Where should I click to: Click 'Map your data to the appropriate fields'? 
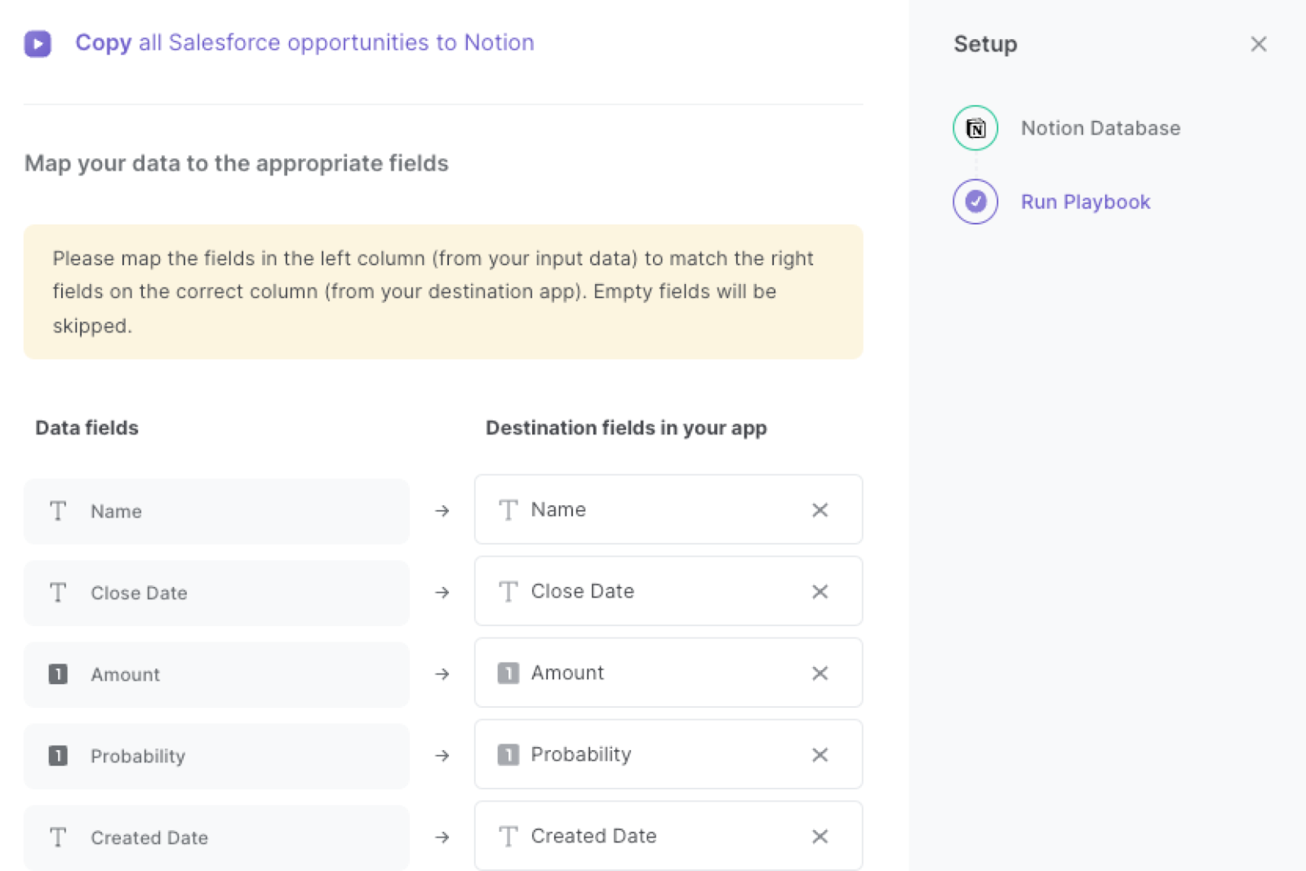pos(237,164)
